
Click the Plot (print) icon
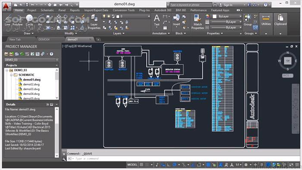click(x=50, y=5)
